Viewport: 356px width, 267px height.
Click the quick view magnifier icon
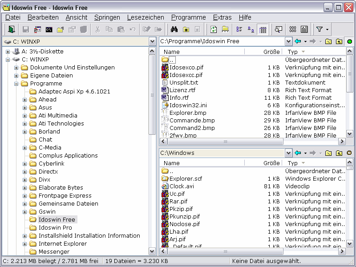coord(279,29)
